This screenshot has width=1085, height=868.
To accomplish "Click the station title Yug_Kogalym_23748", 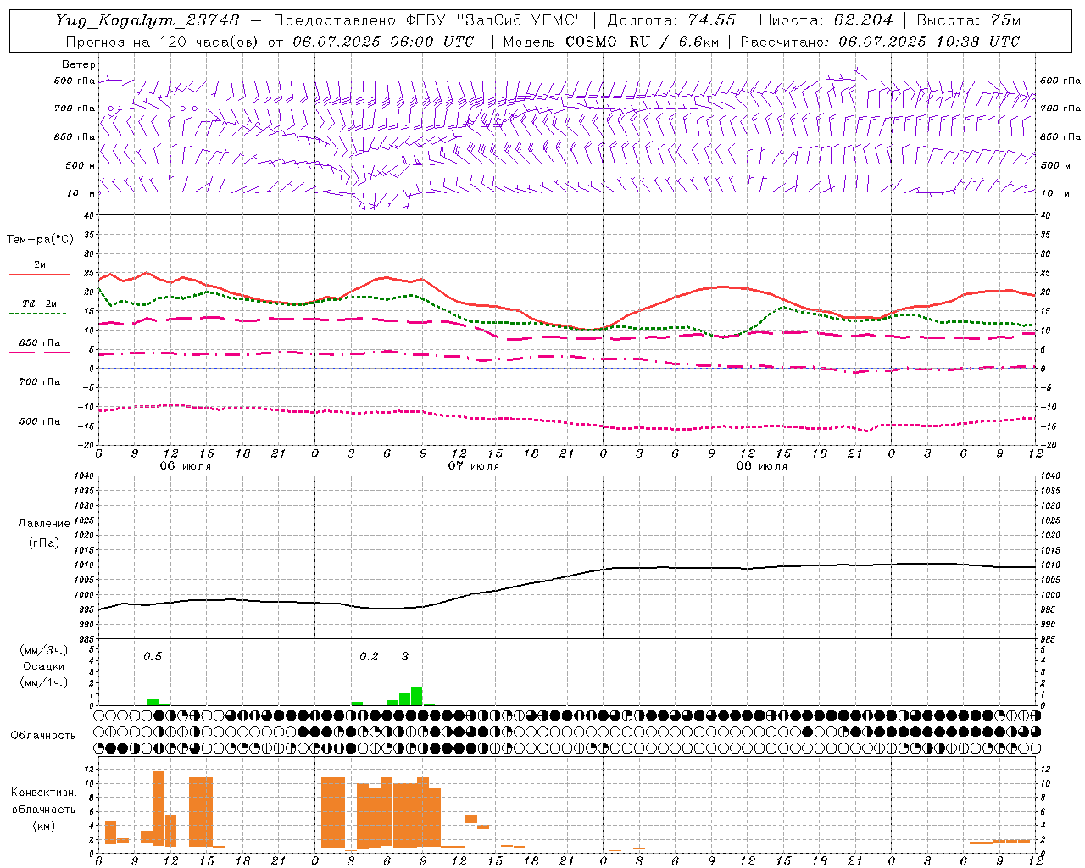I will 147,20.
